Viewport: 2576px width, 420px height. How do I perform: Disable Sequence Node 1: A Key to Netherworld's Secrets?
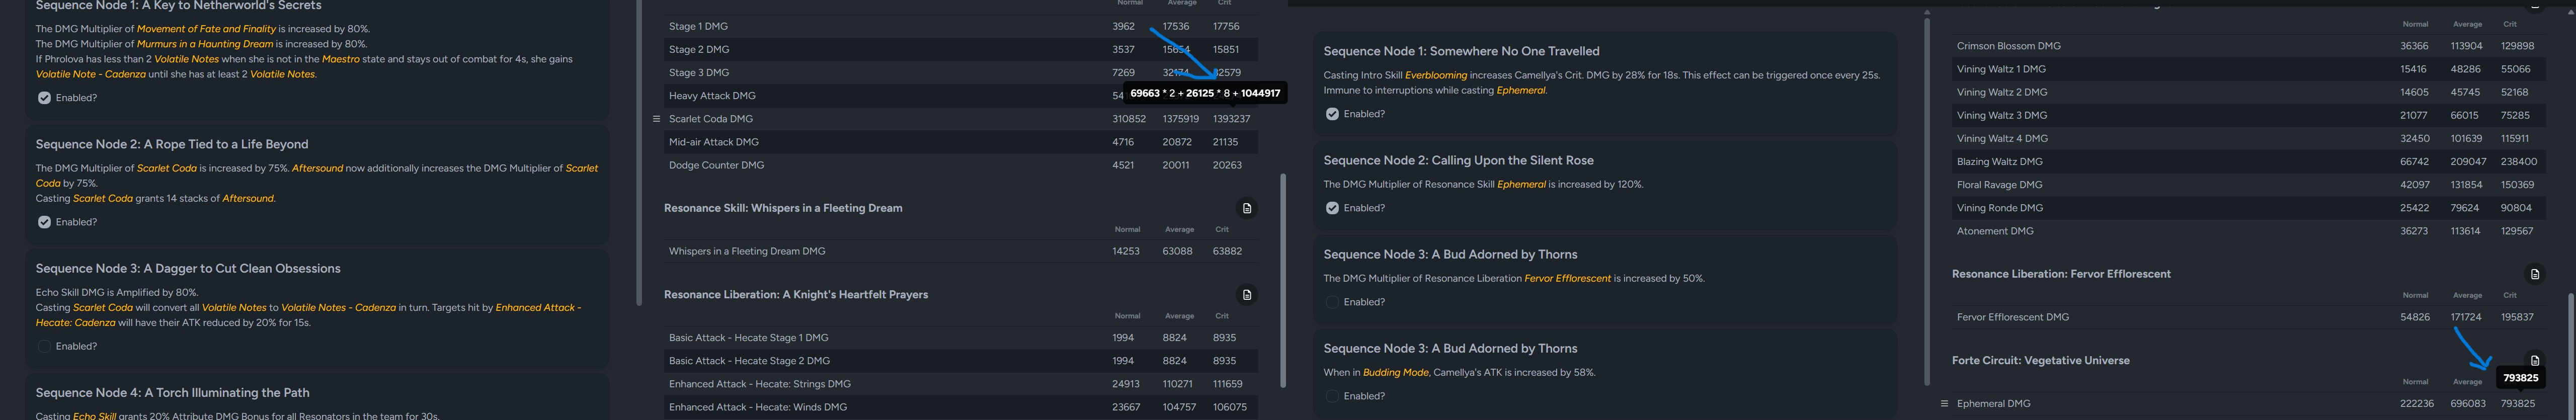(44, 98)
